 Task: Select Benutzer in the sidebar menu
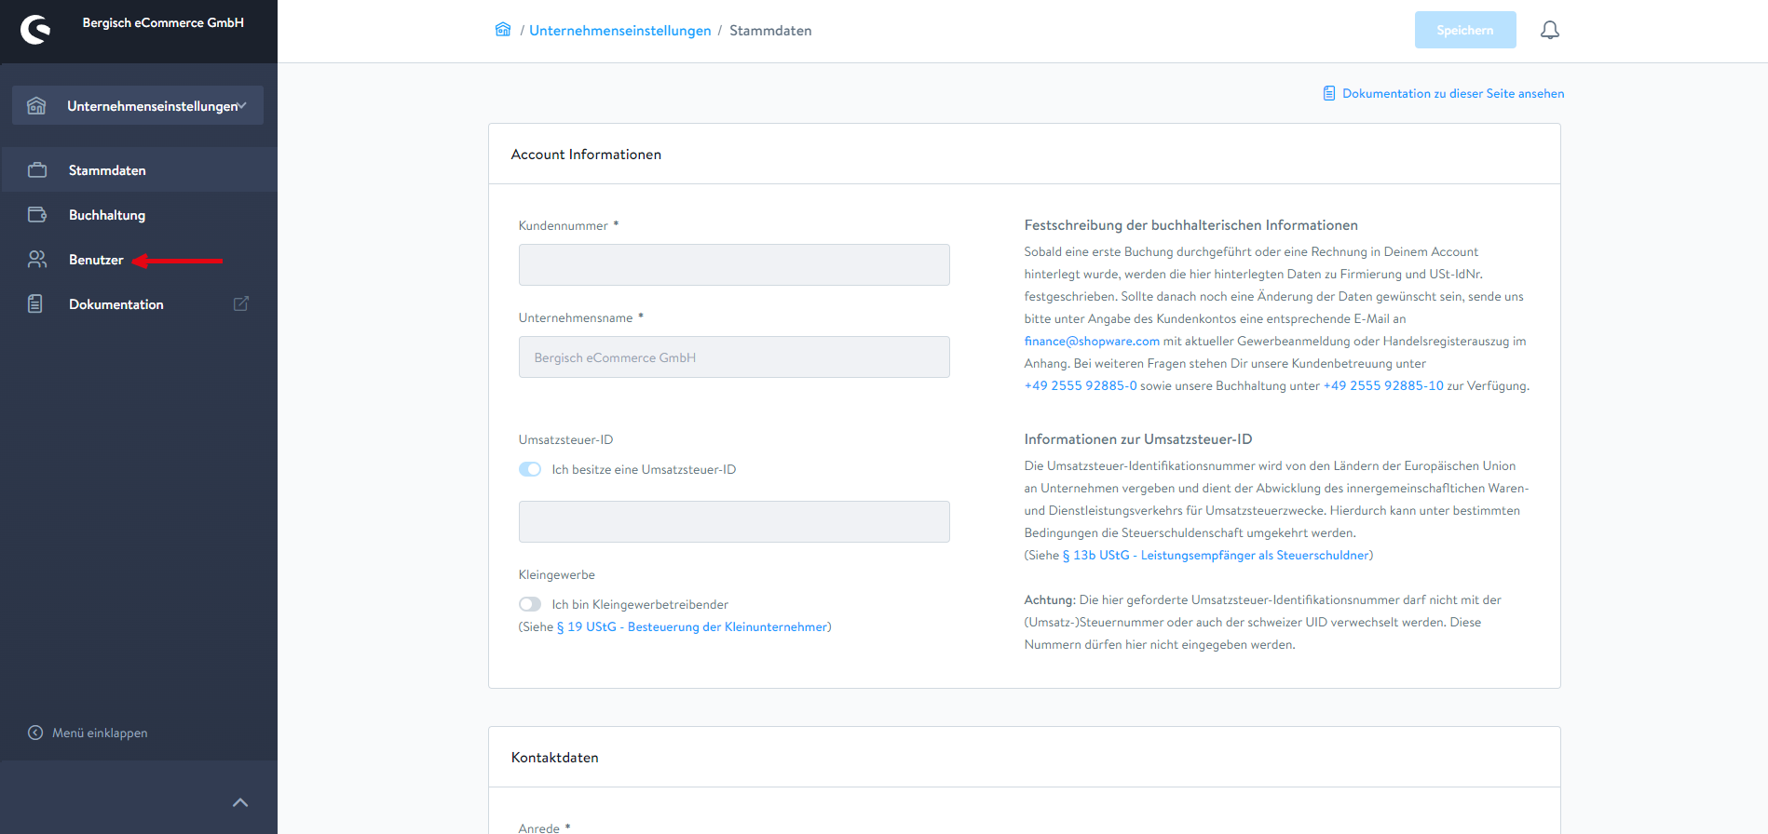click(96, 260)
